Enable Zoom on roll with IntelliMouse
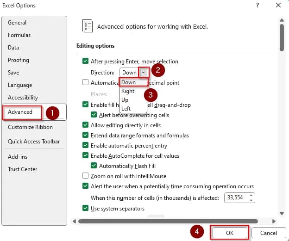 click(85, 176)
